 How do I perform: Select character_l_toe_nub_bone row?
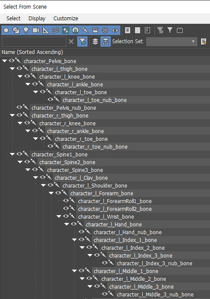(x=94, y=100)
